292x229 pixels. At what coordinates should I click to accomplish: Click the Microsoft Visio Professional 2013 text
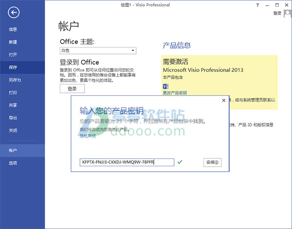(203, 70)
